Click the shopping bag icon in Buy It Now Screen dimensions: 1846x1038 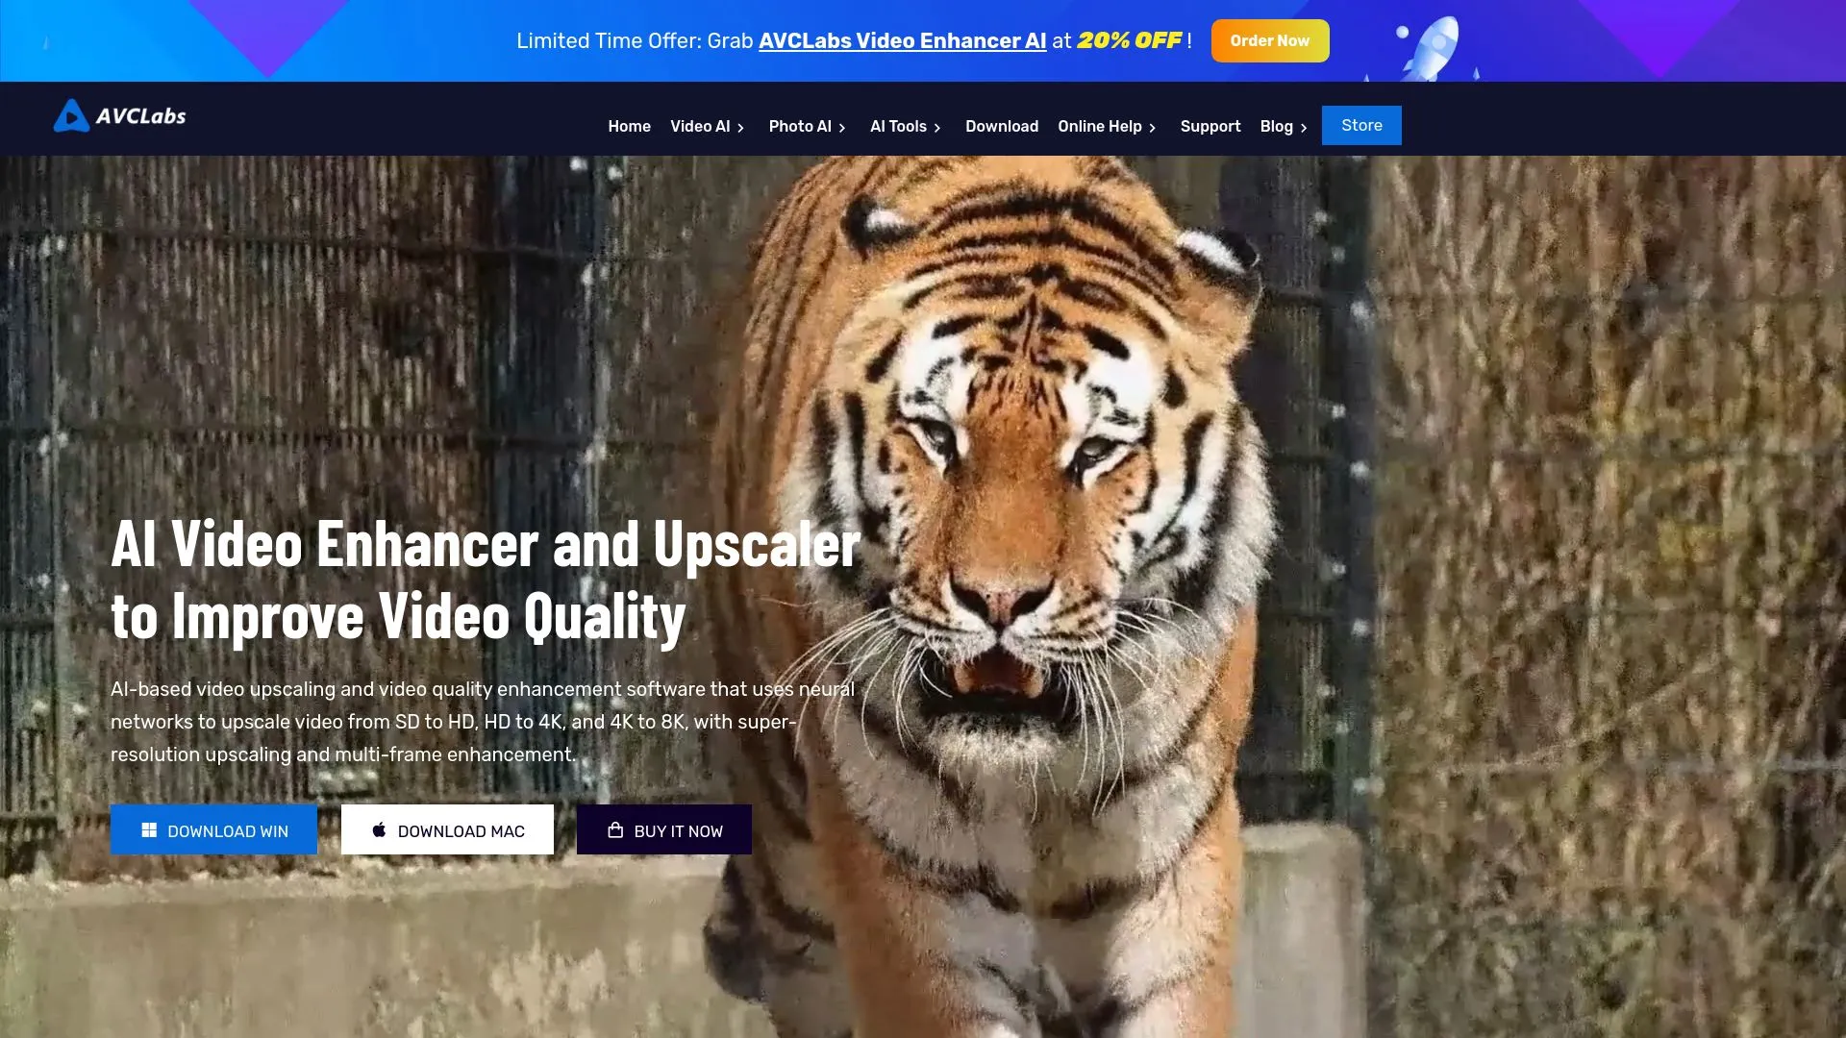click(615, 830)
